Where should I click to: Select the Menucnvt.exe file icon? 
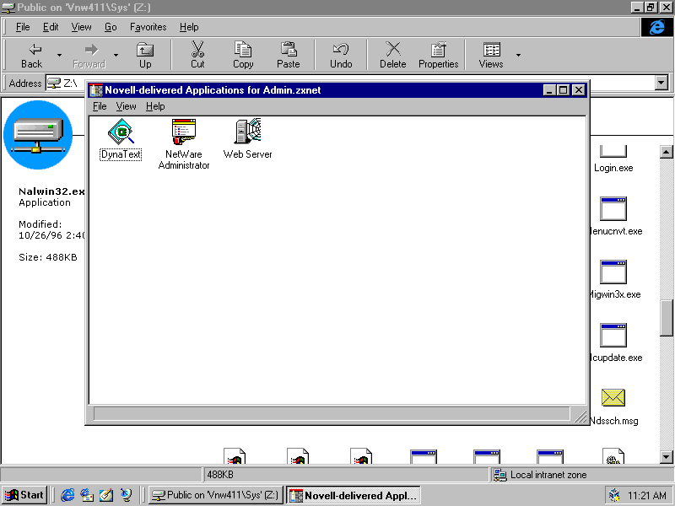(613, 208)
